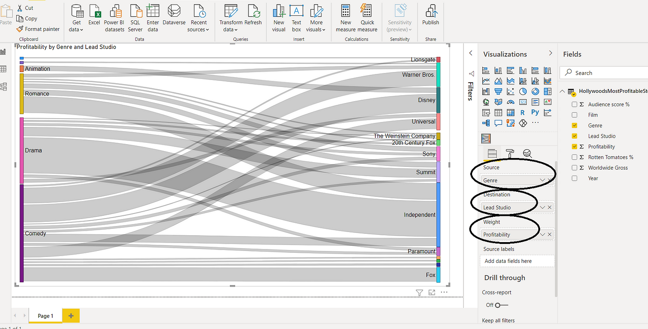Screen dimensions: 648x329
Task: Select the Map visual globe icon
Action: tap(486, 102)
